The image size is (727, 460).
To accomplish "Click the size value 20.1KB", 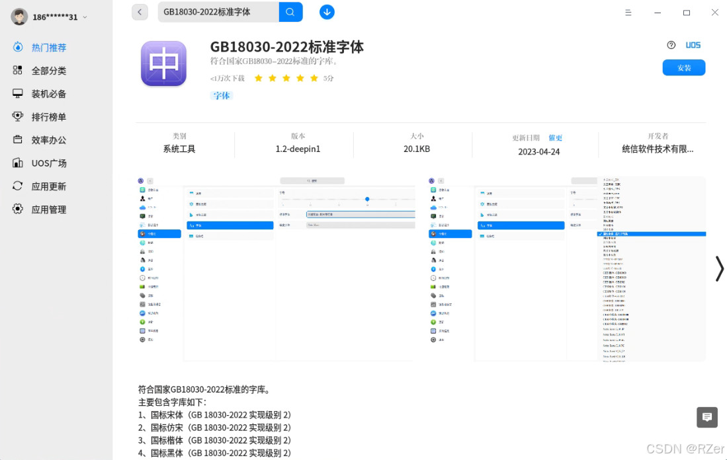I will [416, 149].
